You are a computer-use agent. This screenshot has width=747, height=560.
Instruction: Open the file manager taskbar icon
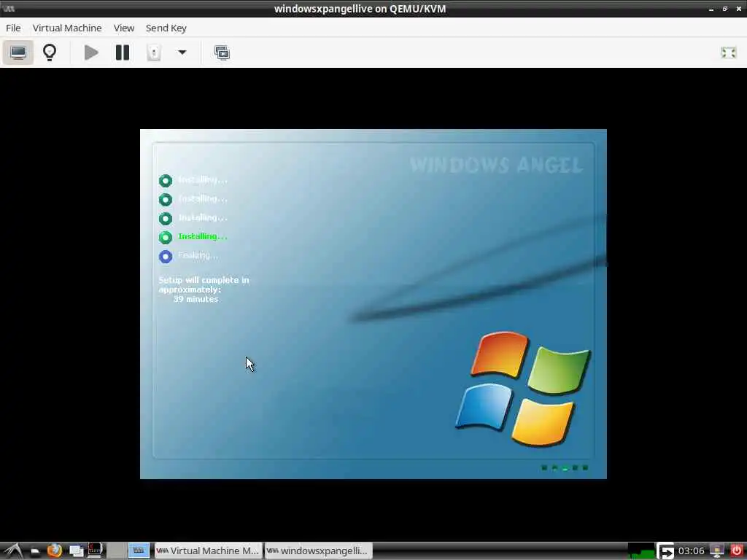[35, 551]
